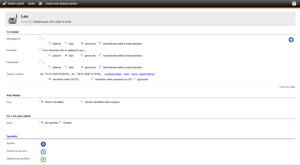Image resolution: width=300 pixels, height=165 pixels.
Task: Click the X close icon in toolbar
Action: 40,4
